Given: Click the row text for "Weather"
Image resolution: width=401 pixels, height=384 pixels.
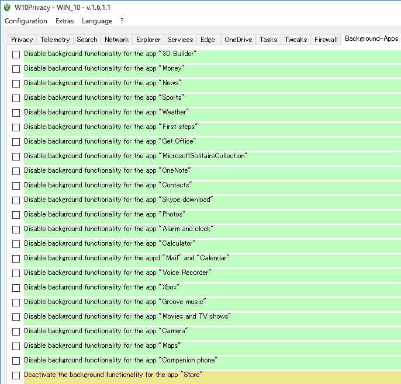Looking at the screenshot, I should pyautogui.click(x=106, y=112).
